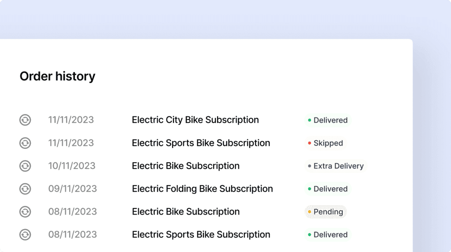Open Electric Bike Subscription dated 10/11/2023

click(x=186, y=166)
